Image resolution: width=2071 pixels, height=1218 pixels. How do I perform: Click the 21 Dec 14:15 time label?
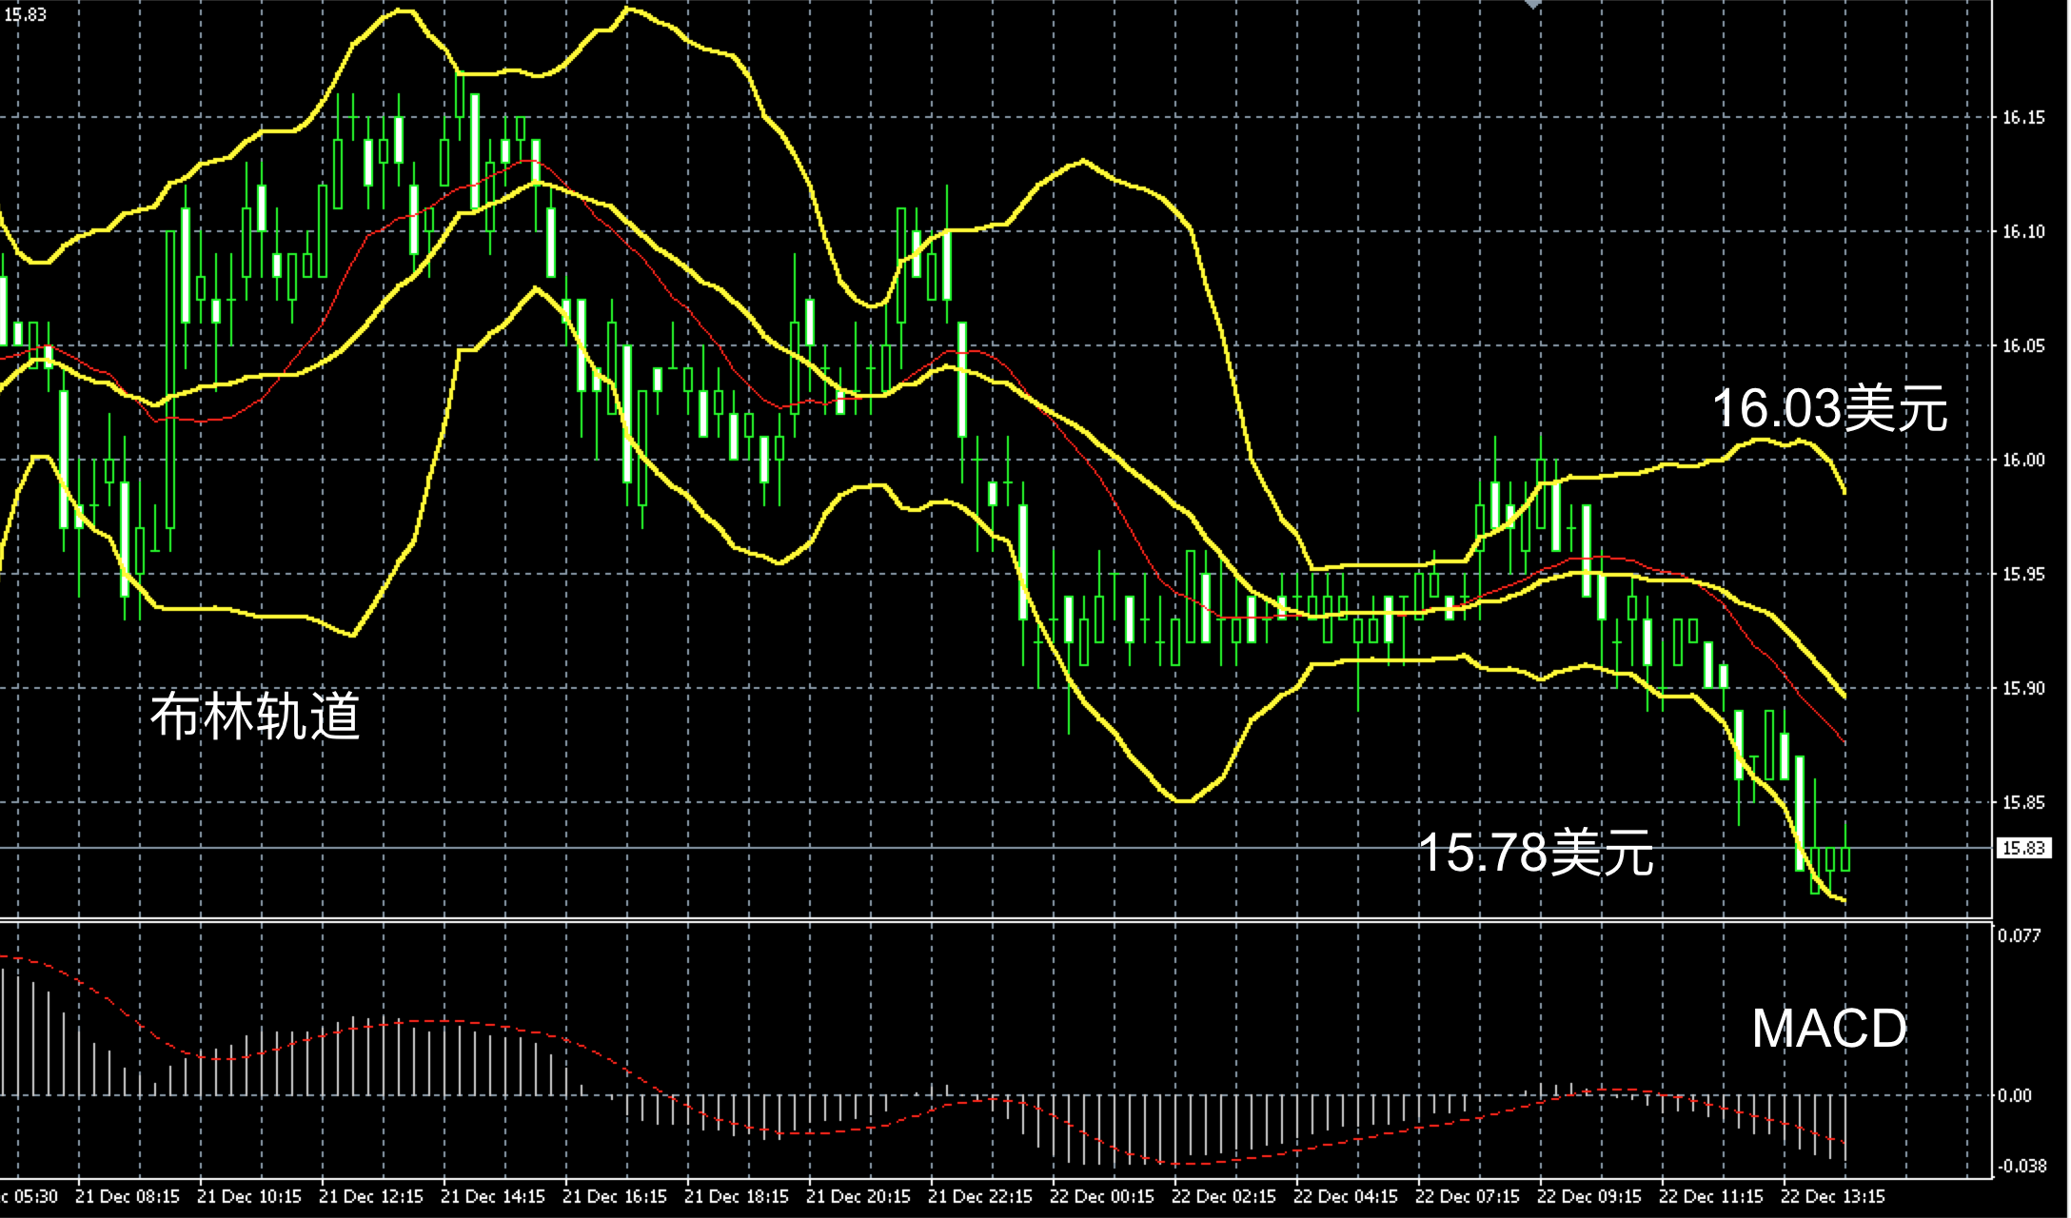click(x=493, y=1196)
